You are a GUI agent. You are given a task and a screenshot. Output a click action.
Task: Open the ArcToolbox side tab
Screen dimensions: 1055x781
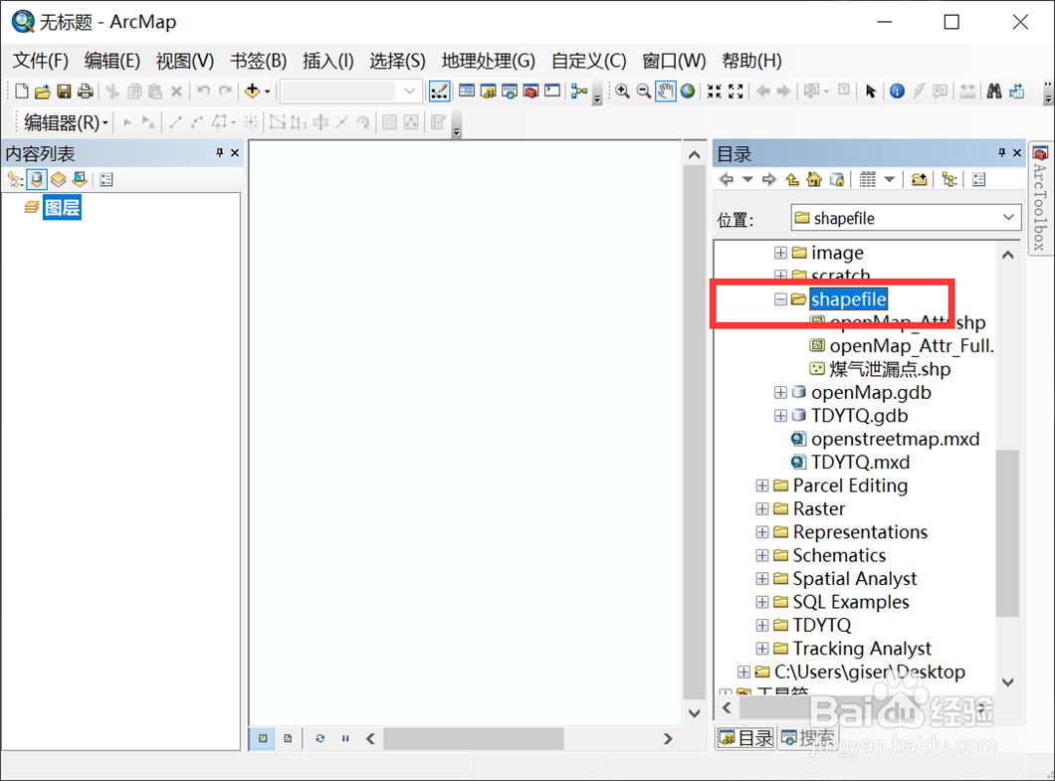click(x=1040, y=199)
